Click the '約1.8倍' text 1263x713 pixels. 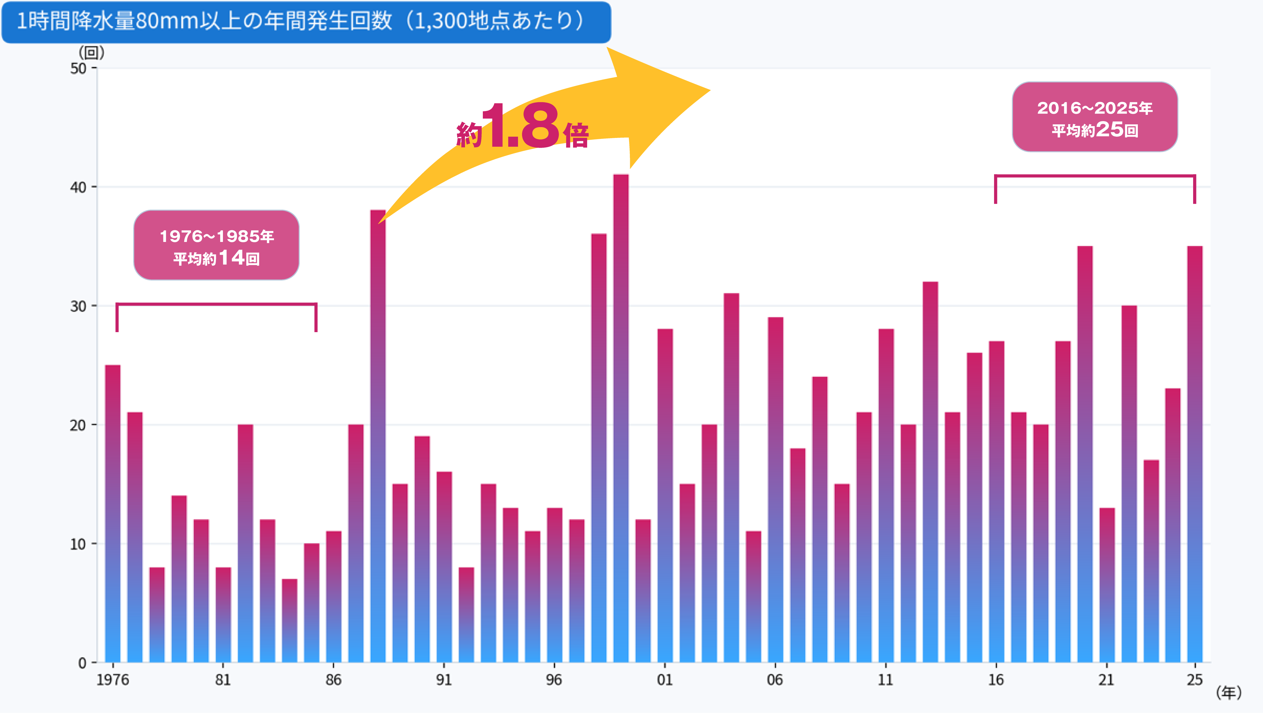coord(522,125)
